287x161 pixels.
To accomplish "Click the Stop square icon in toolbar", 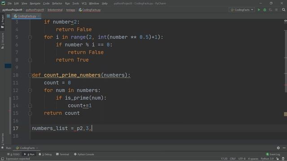I will click(x=276, y=10).
